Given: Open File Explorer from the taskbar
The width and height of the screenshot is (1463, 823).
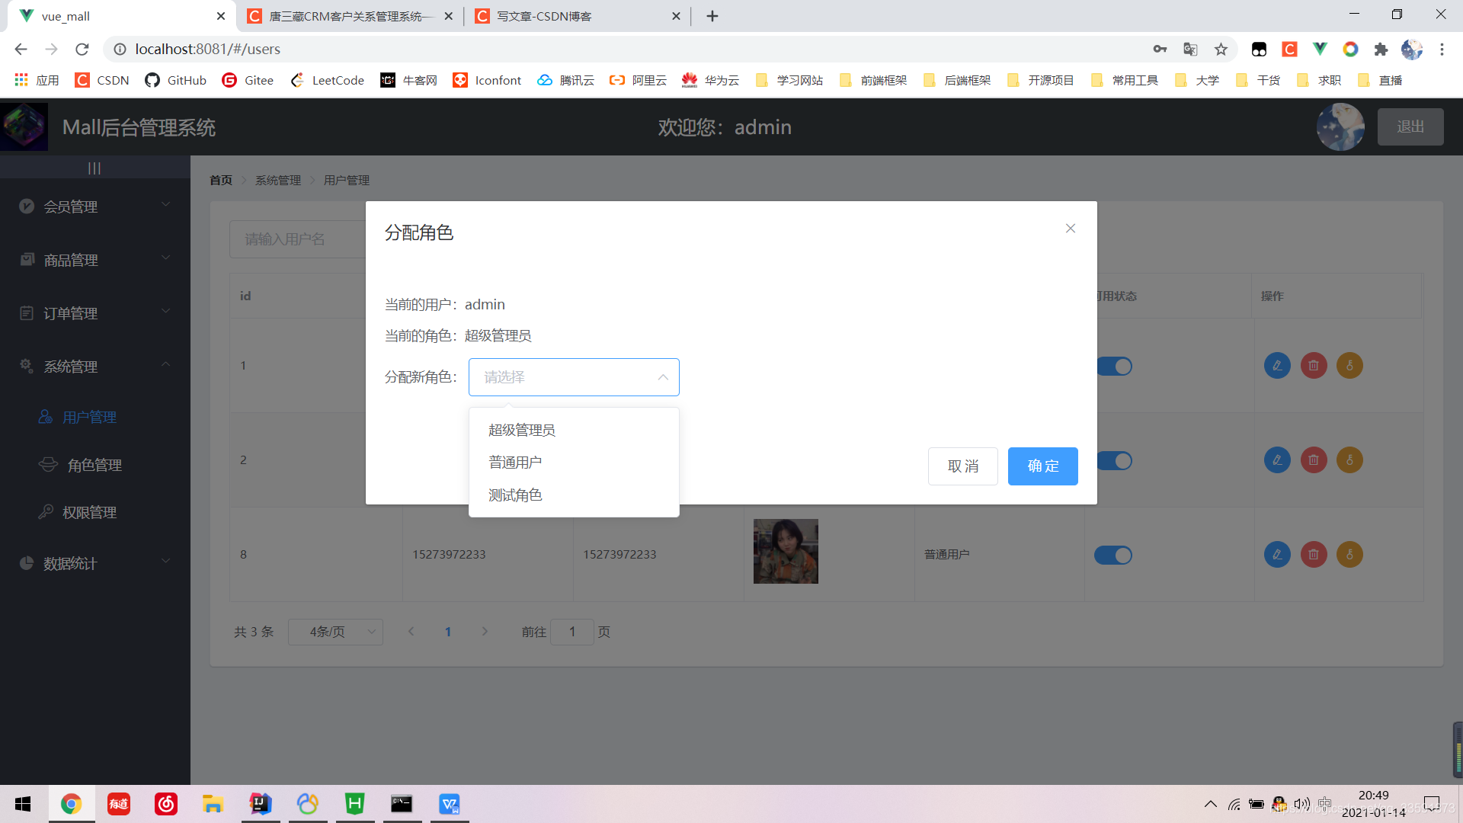Looking at the screenshot, I should tap(213, 804).
